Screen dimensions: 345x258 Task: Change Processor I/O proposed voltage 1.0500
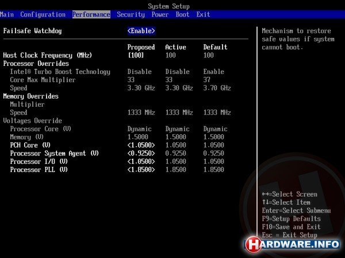[x=141, y=162]
